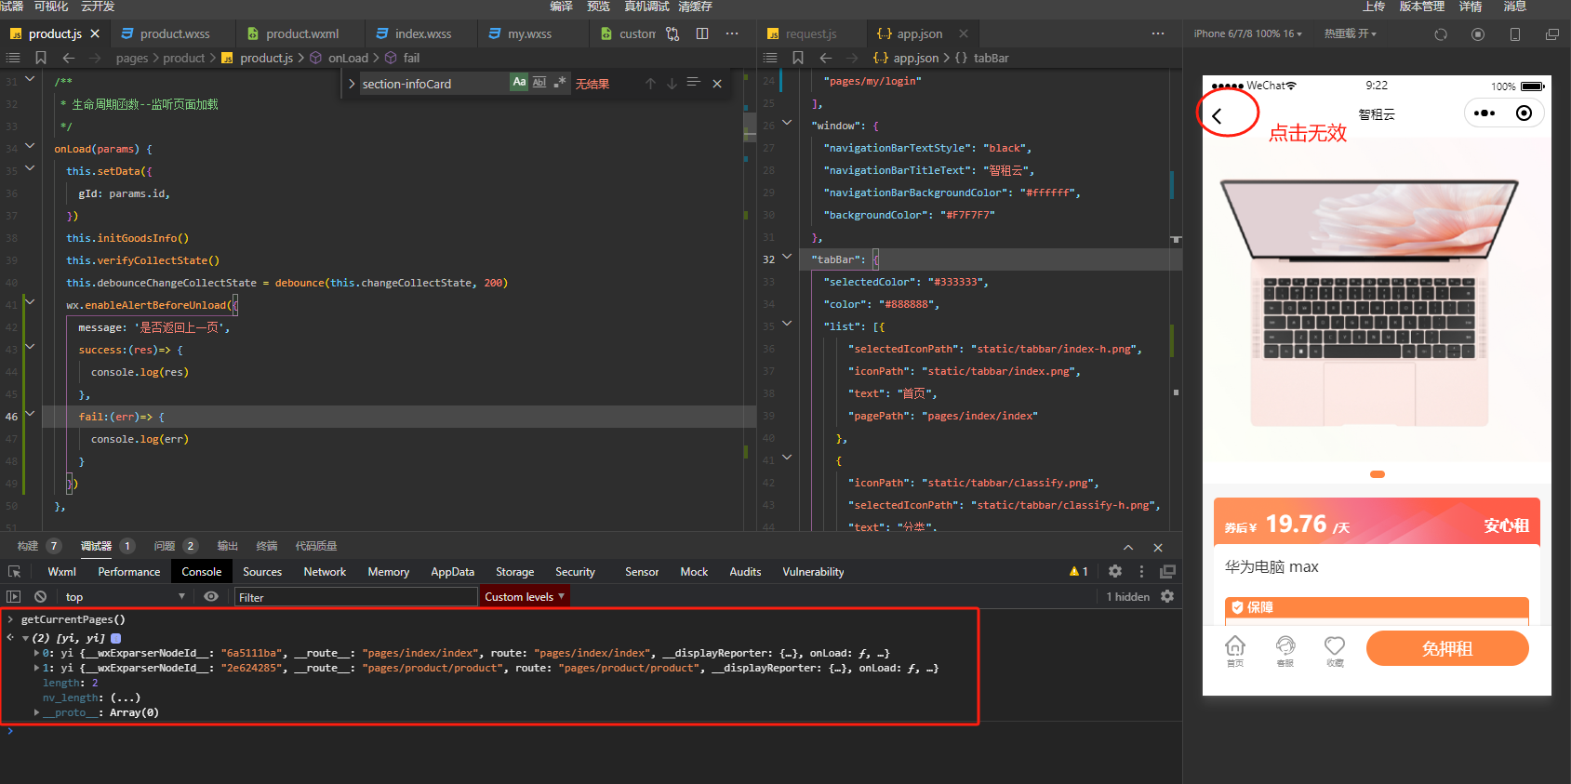Click 清缓存 in the top toolbar

695,7
